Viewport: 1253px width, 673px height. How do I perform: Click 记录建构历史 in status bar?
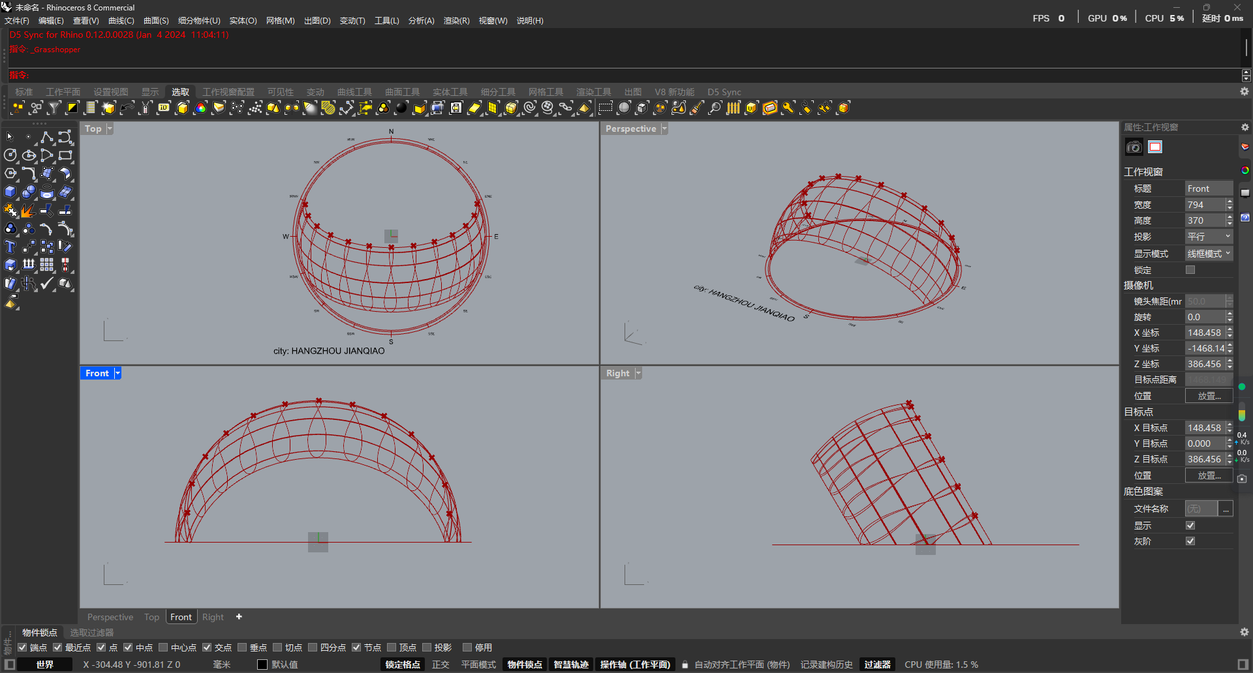point(826,665)
